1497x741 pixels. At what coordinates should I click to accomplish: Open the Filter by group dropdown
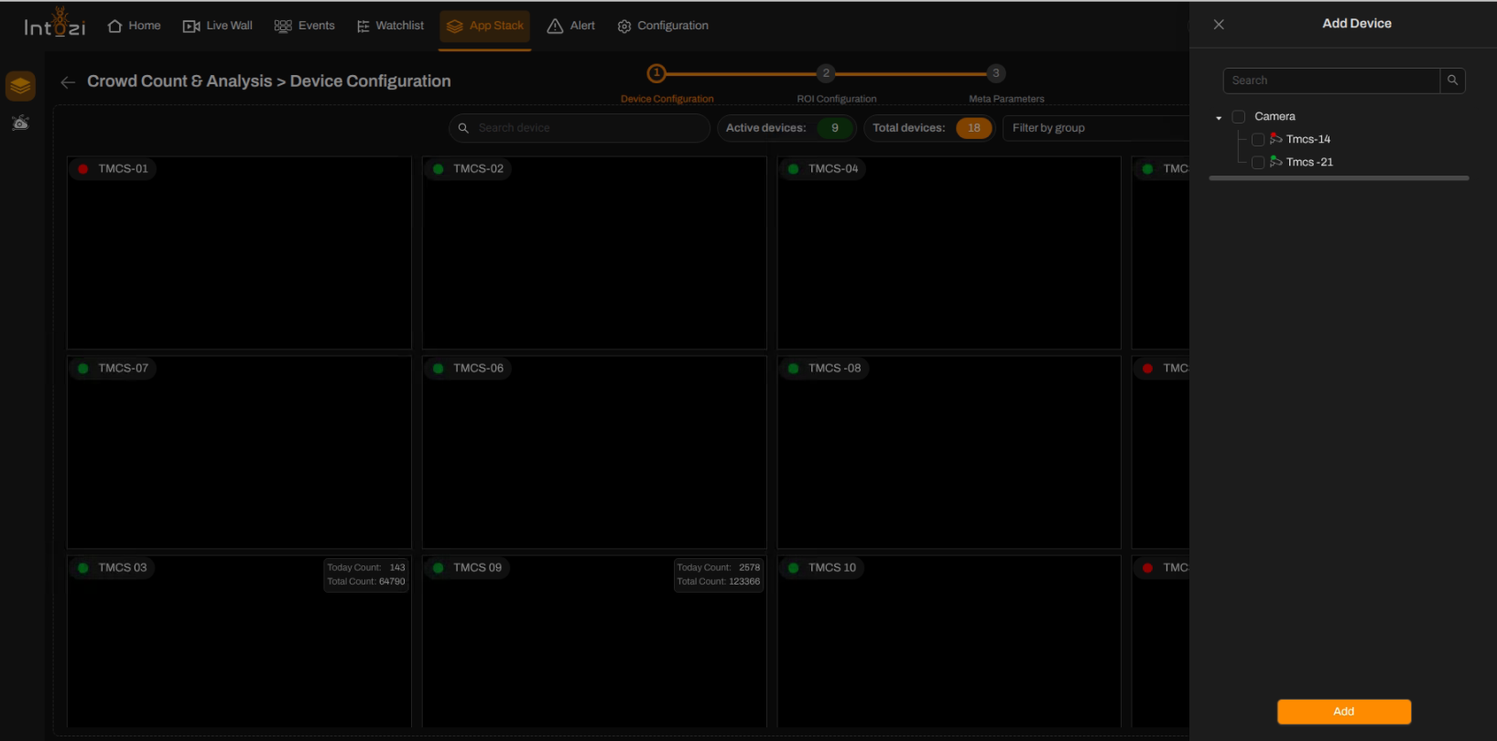(x=1096, y=128)
